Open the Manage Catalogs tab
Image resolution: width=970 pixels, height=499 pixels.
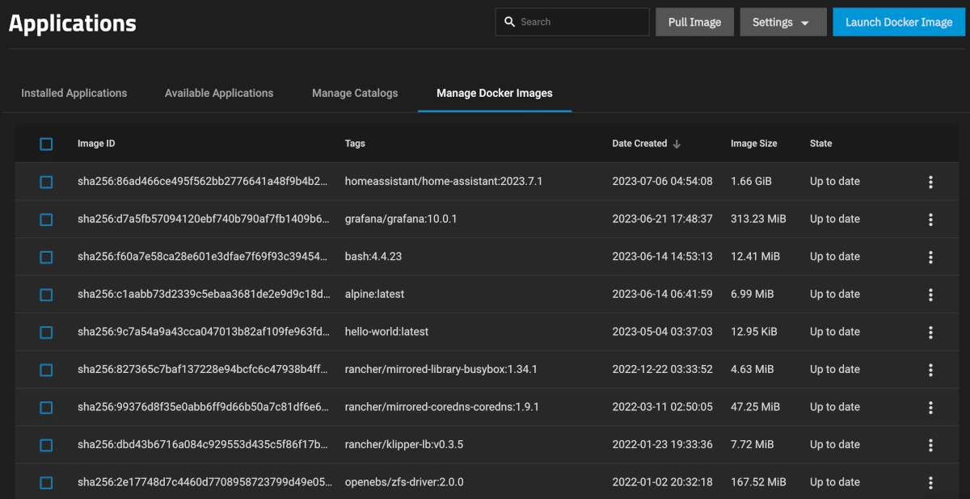click(355, 93)
